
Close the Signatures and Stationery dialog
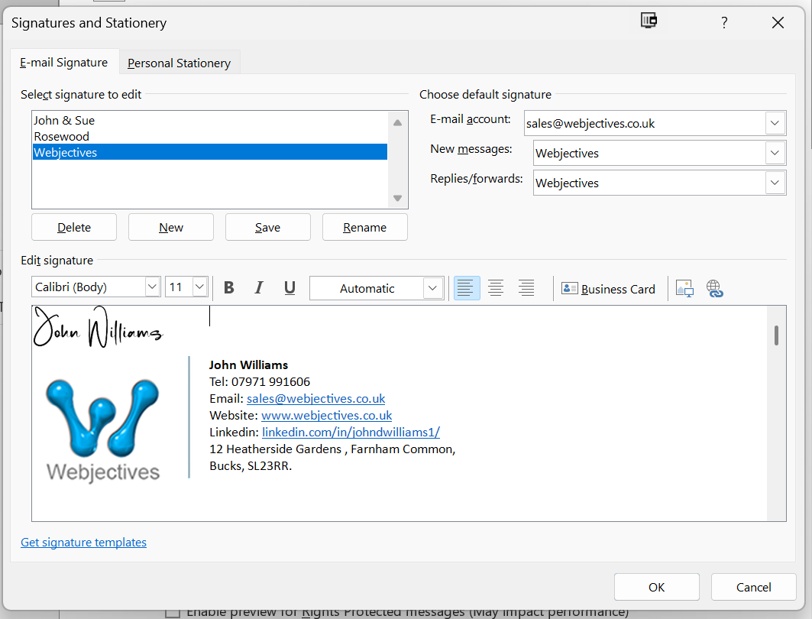778,23
